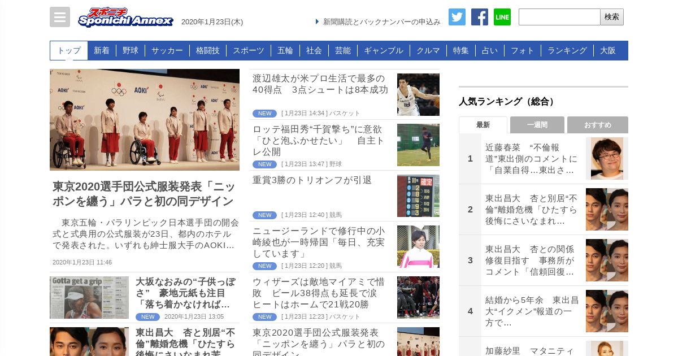Click the rank 1 近藤春菜 photo

point(607,159)
